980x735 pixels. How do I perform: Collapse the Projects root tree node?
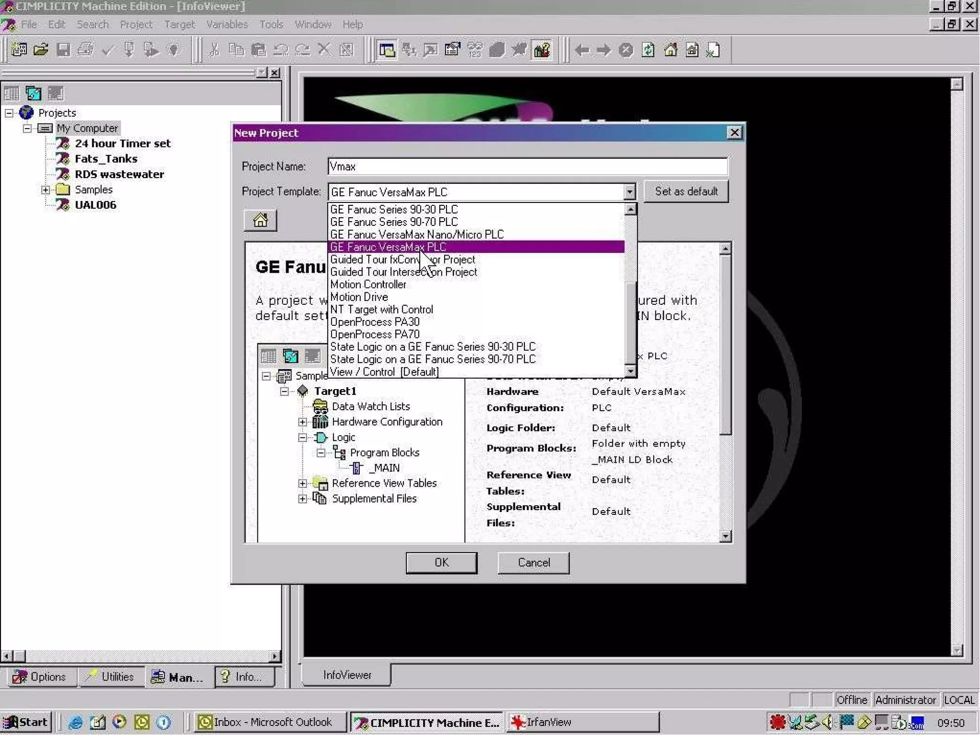[9, 113]
